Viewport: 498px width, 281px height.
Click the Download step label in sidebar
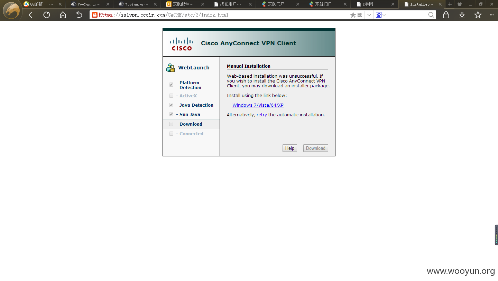191,124
